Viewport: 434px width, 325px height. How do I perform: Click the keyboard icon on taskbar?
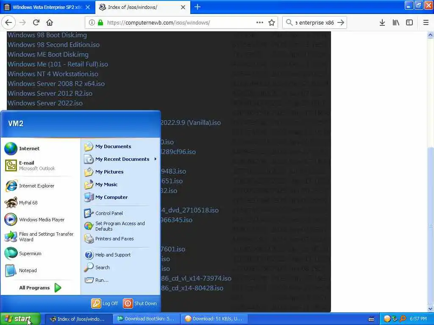coord(371,319)
